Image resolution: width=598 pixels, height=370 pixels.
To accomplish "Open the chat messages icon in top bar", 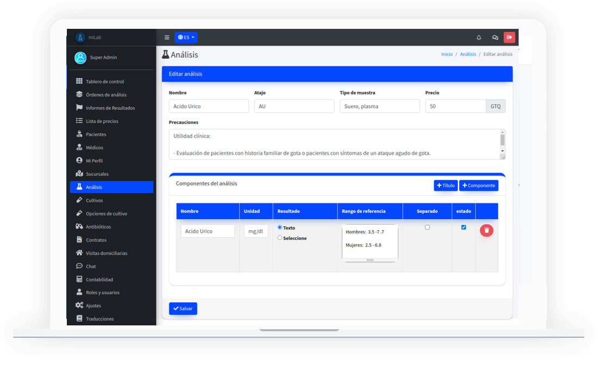I will click(x=495, y=38).
